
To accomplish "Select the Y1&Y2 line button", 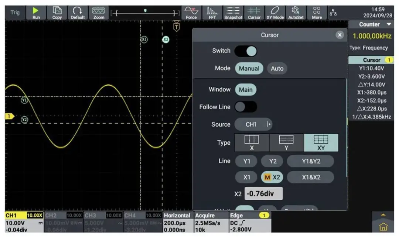I will [311, 161].
